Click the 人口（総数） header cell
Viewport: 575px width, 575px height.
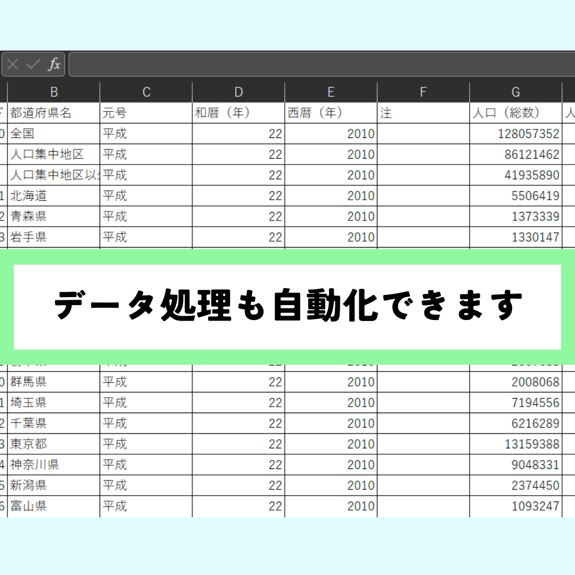click(516, 113)
